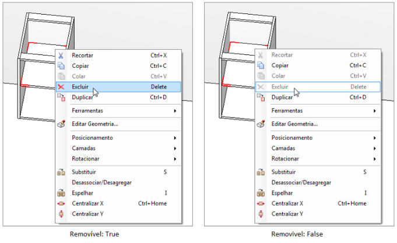Click the Centralizar X icon, right menu
Screen dimensions: 397x243
pyautogui.click(x=261, y=203)
